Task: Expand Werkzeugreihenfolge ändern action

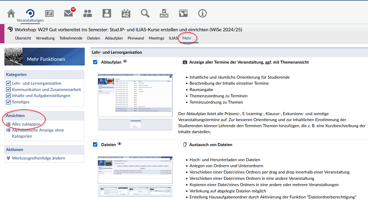Action: [38, 158]
